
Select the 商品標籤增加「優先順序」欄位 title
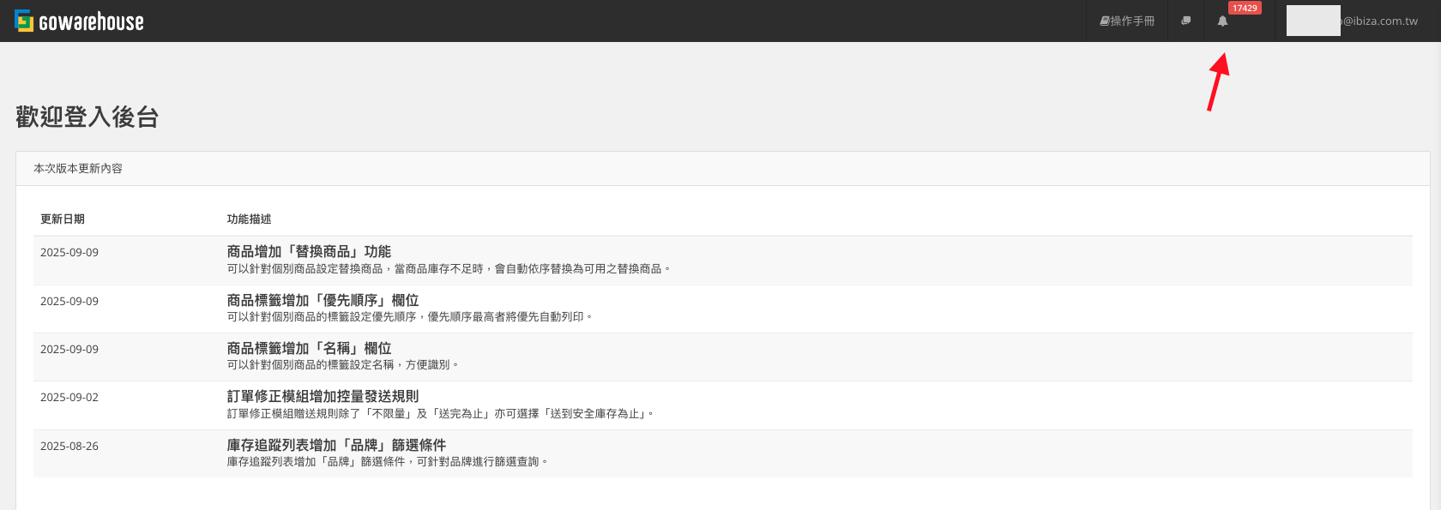[x=323, y=300]
